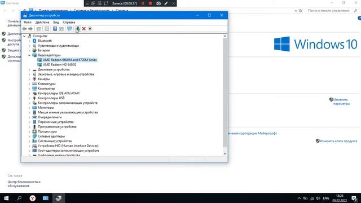Expand Аудиовходы и аудиовыходы category
The height and width of the screenshot is (203, 361).
point(29,46)
